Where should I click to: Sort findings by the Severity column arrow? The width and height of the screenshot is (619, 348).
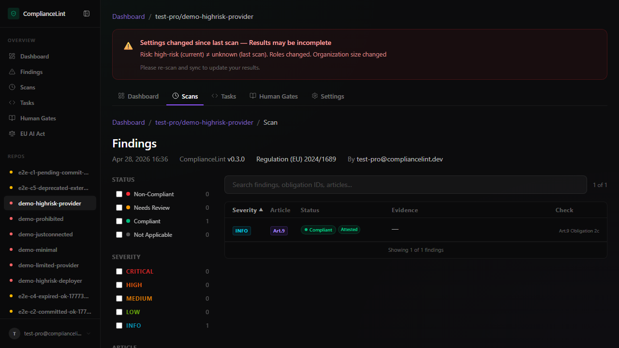click(x=261, y=210)
